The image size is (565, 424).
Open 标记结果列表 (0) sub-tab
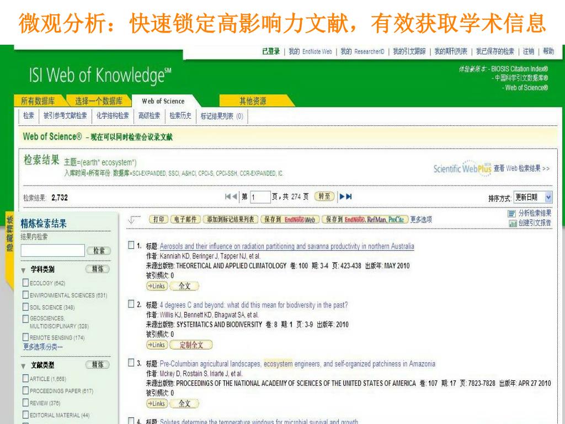click(x=222, y=116)
